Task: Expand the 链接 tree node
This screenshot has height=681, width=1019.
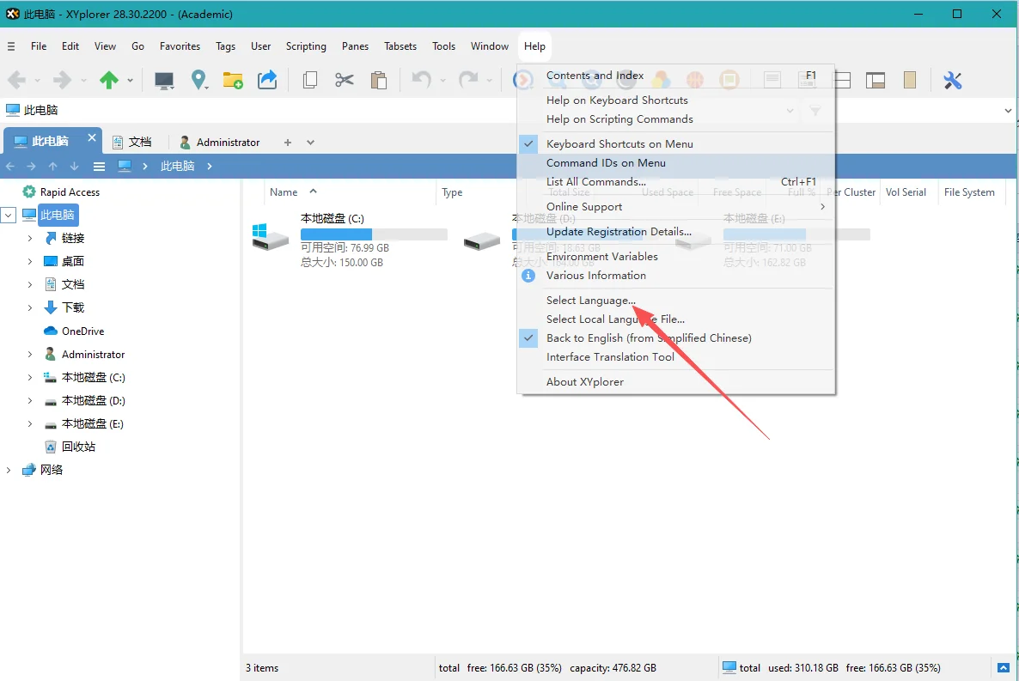Action: [x=30, y=239]
